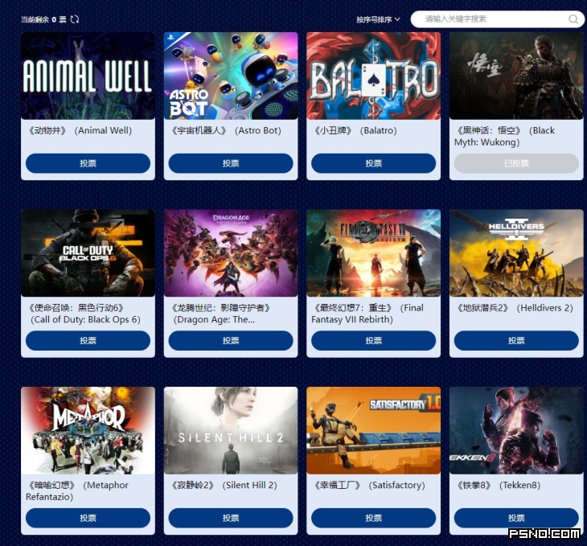Open the Black Myth: Wukong cover image
This screenshot has width=587, height=546.
[516, 76]
